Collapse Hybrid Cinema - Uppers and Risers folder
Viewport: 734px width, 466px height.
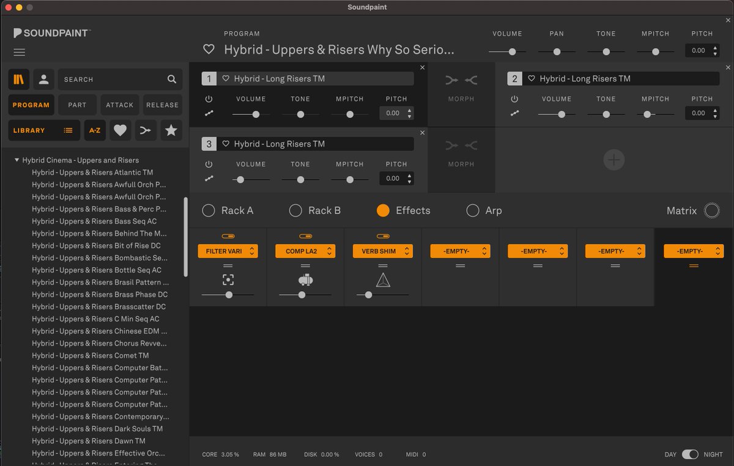(17, 160)
